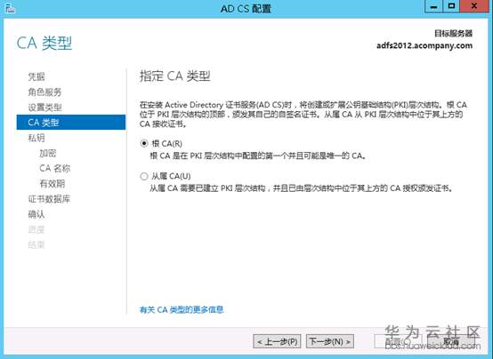Click the 指定 CA 类型 heading
The width and height of the screenshot is (493, 359).
pyautogui.click(x=175, y=76)
